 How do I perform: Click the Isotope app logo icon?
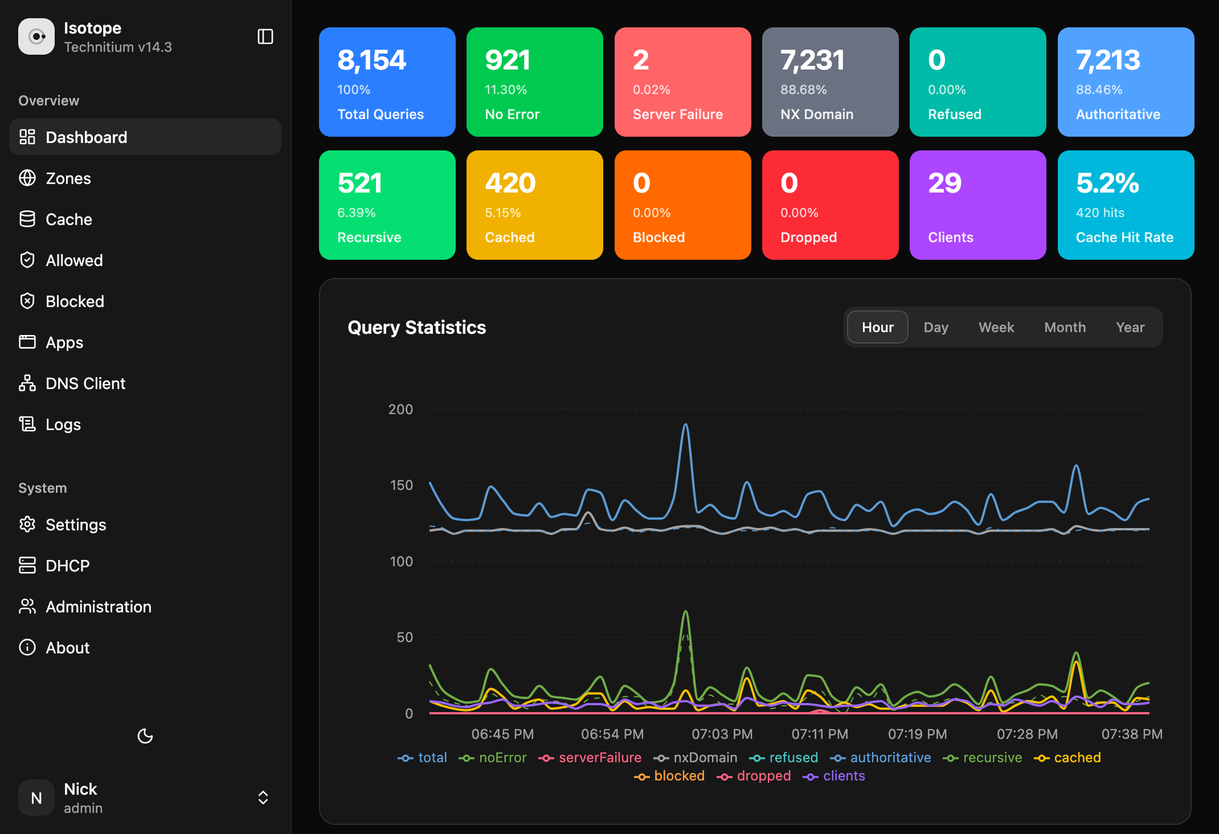tap(36, 36)
